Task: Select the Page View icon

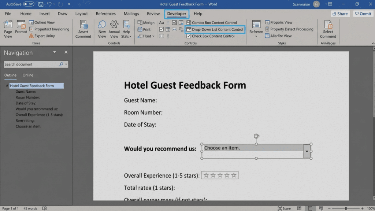Action: (8, 29)
